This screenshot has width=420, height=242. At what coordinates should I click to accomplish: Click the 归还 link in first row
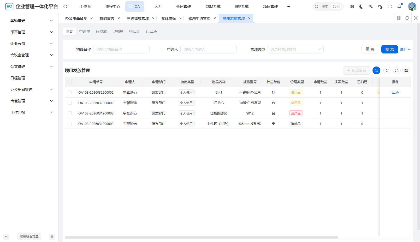tap(395, 92)
